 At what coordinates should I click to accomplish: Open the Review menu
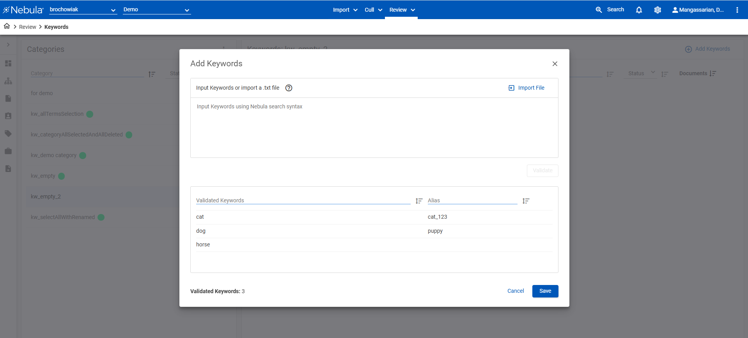[402, 10]
